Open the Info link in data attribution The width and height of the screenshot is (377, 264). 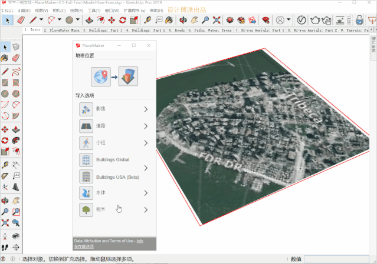tap(140, 241)
